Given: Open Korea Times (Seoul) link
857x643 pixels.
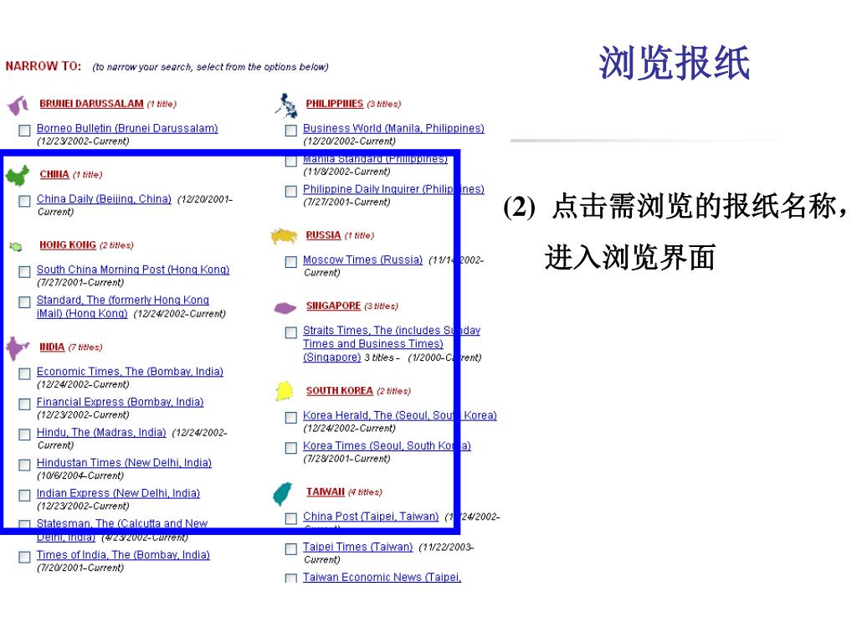Looking at the screenshot, I should pos(387,445).
